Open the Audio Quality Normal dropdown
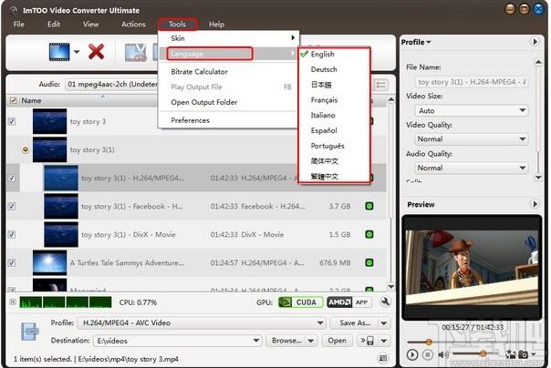 click(x=472, y=168)
